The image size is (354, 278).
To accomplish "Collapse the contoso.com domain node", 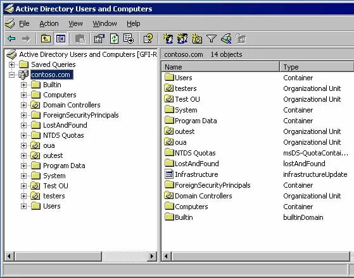I will coord(11,75).
